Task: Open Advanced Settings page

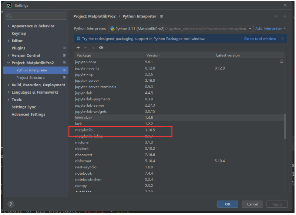Action: pos(28,114)
